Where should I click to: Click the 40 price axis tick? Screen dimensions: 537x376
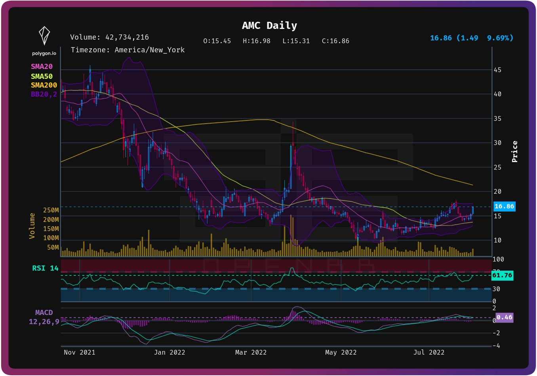pyautogui.click(x=497, y=94)
